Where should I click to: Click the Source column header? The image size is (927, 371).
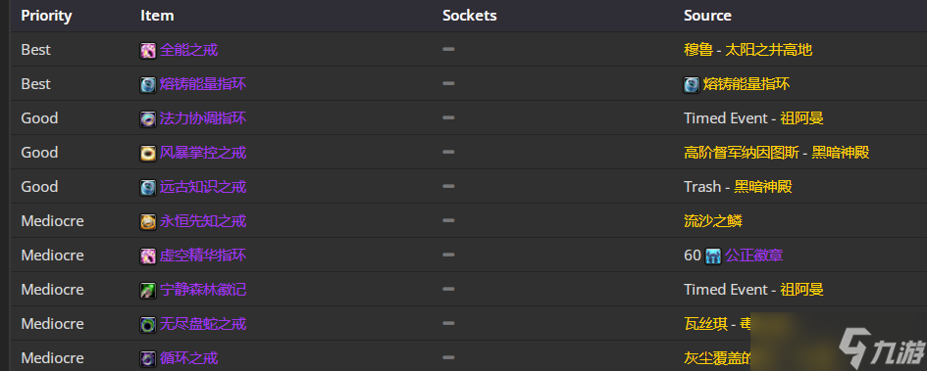coord(707,16)
